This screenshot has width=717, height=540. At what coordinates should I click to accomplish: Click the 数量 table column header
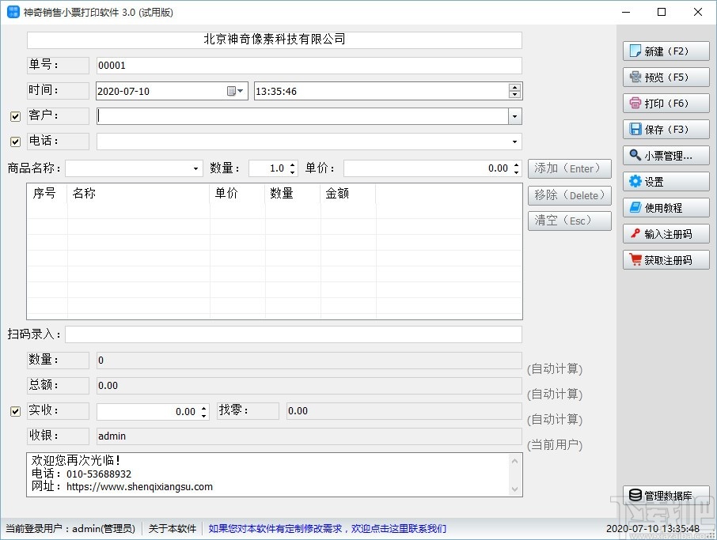pos(293,193)
